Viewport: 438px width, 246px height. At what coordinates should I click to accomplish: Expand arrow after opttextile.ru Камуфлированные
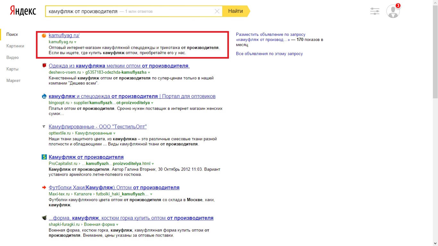tap(114, 133)
